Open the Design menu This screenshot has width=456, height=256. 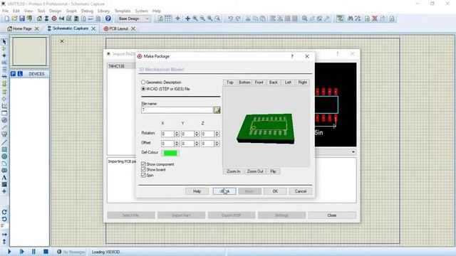pyautogui.click(x=55, y=11)
